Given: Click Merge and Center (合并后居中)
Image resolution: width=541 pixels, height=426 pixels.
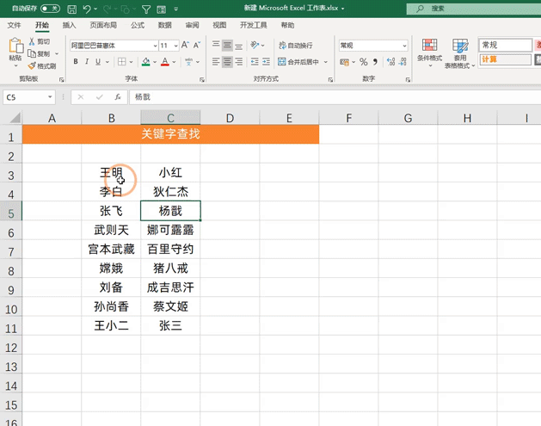Looking at the screenshot, I should coord(298,62).
